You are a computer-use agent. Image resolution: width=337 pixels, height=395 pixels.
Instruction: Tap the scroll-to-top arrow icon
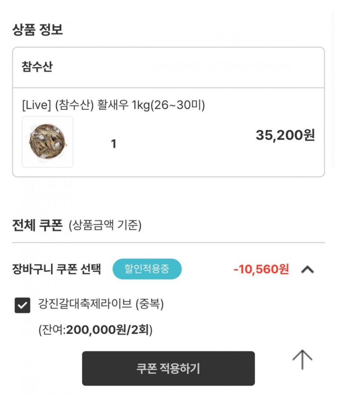coord(302,359)
